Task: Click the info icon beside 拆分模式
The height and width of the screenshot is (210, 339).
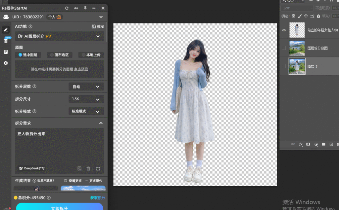Action: pos(34,111)
